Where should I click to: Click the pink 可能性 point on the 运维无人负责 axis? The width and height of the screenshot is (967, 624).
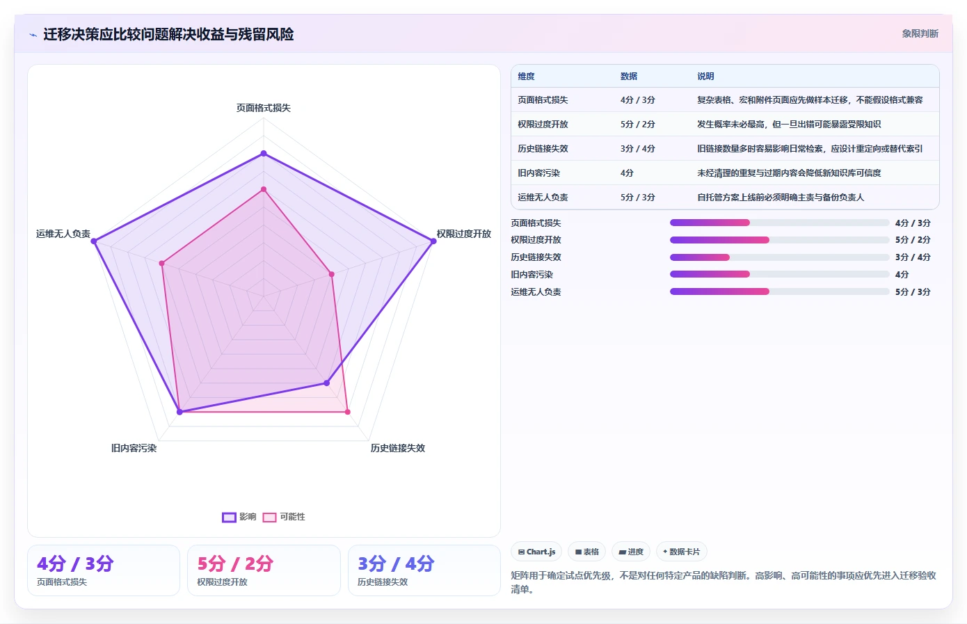click(161, 263)
